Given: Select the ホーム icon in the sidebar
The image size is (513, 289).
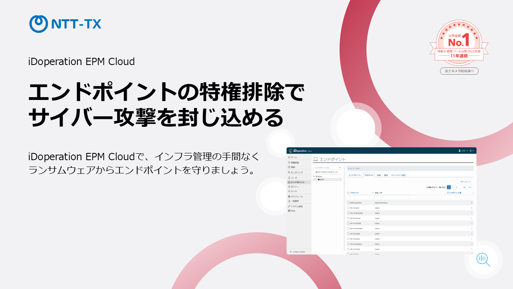Looking at the screenshot, I should click(x=289, y=157).
